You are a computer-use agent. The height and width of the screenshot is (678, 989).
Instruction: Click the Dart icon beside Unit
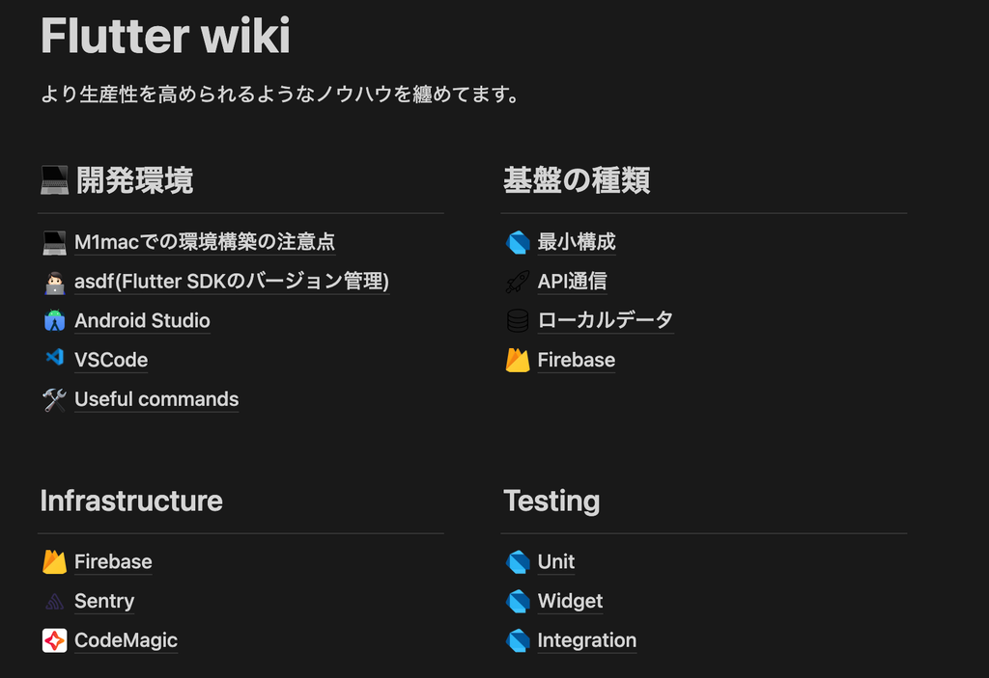pos(518,561)
